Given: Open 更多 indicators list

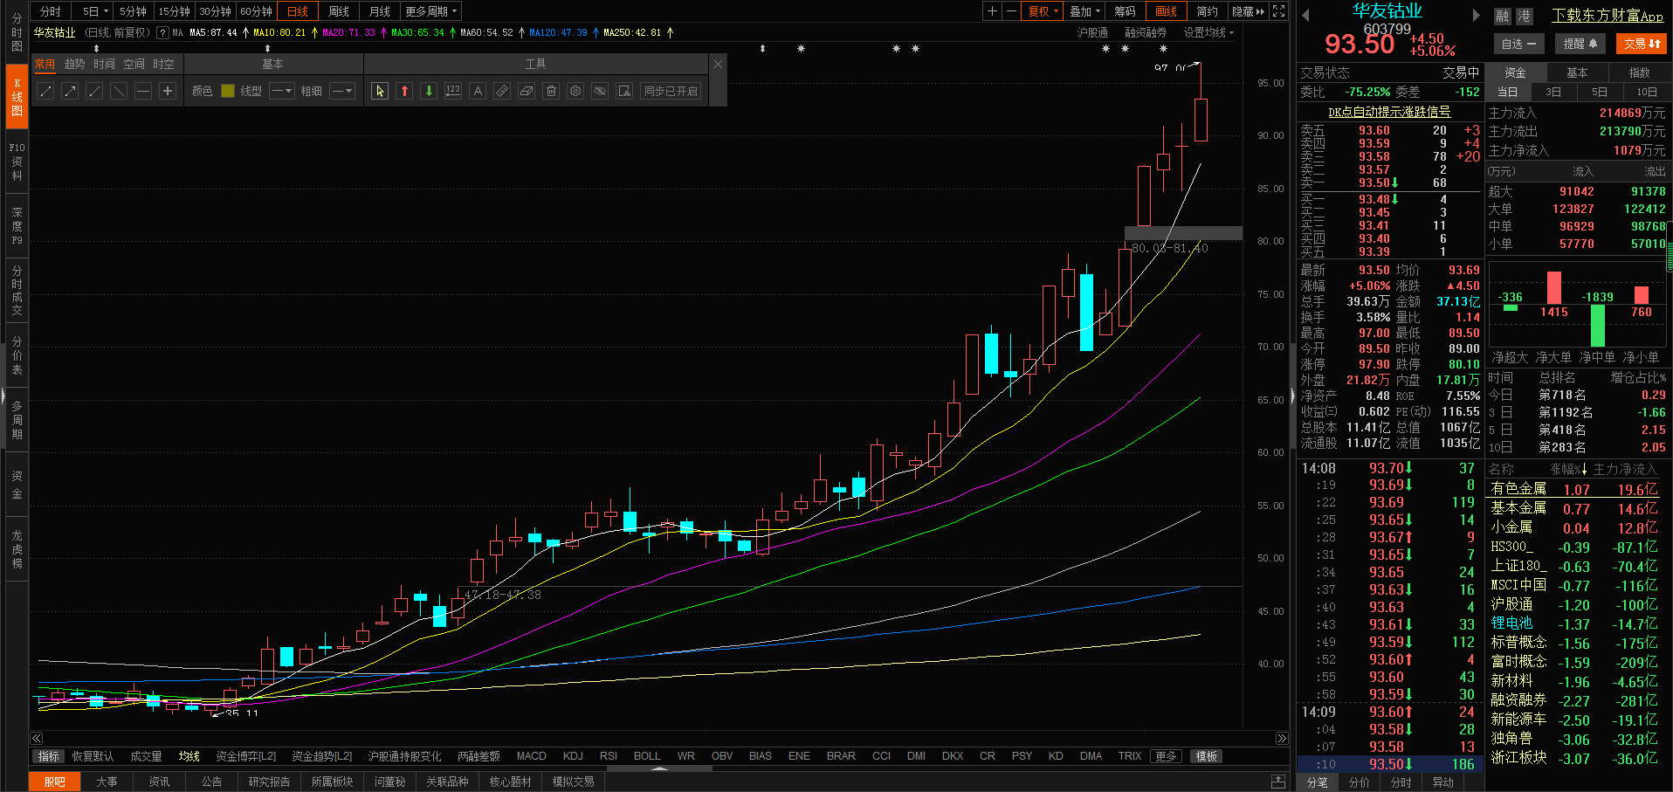Looking at the screenshot, I should point(1166,756).
